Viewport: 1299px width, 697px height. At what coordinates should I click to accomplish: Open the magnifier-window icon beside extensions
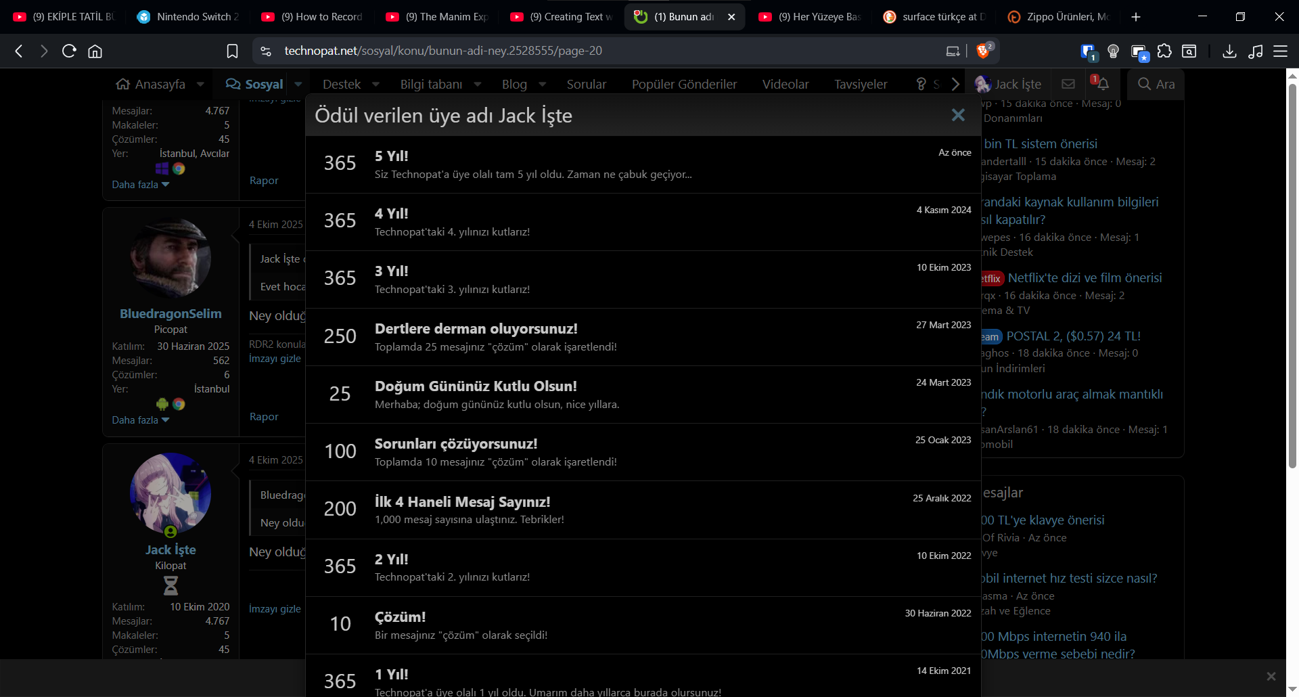(x=1189, y=51)
